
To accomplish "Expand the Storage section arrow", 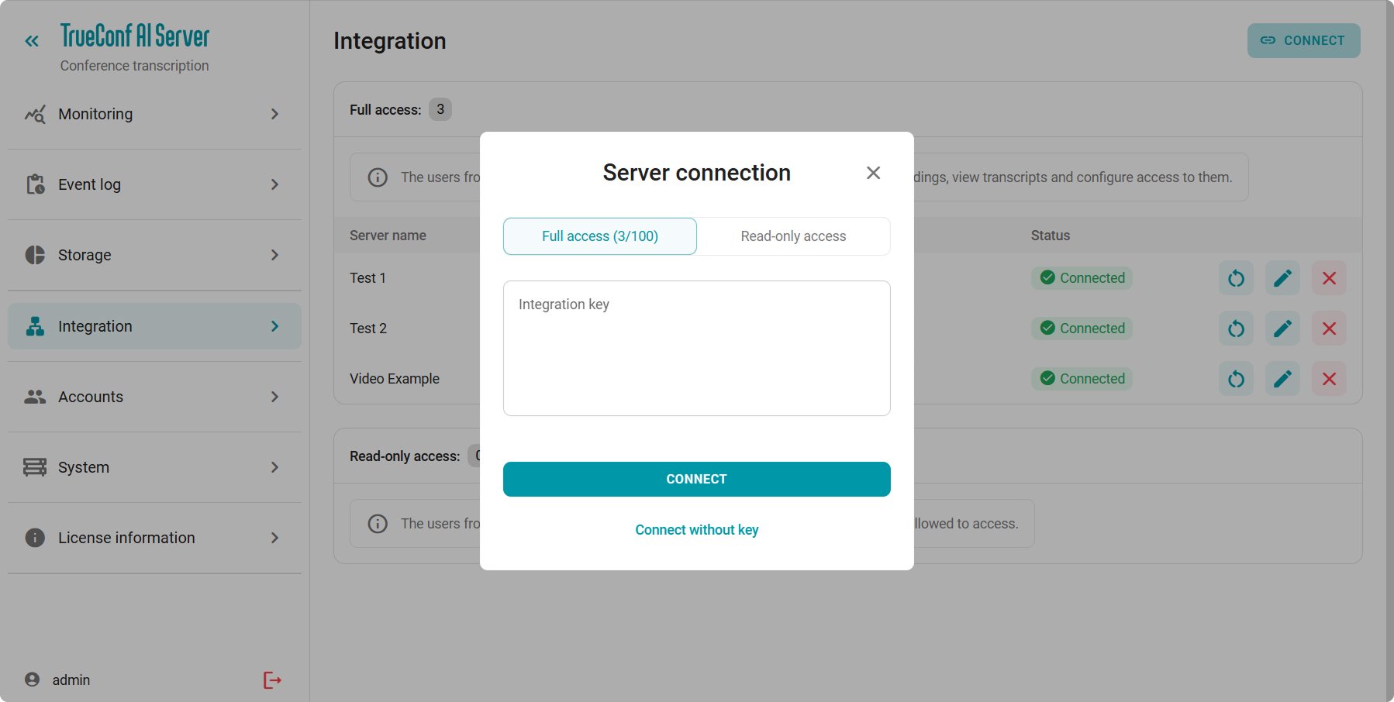I will (x=274, y=255).
